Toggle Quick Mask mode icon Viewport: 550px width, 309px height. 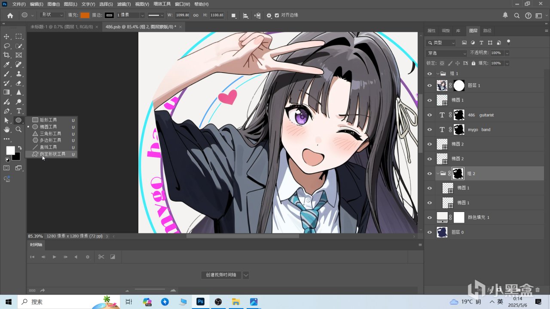click(x=6, y=168)
